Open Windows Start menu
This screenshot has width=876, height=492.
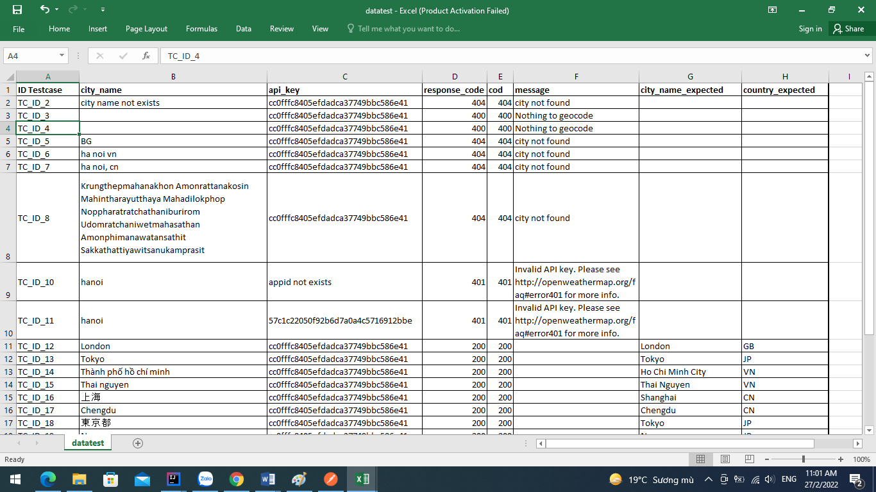pos(14,479)
